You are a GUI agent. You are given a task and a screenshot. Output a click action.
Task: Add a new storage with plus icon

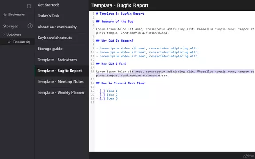tap(30, 26)
